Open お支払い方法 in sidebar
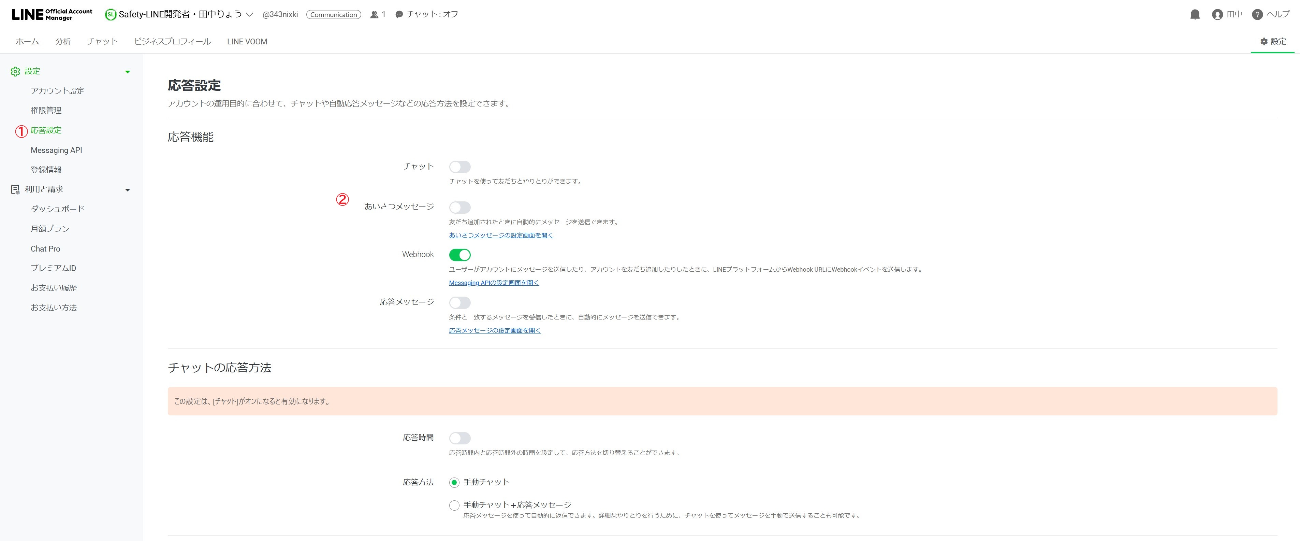Image resolution: width=1300 pixels, height=541 pixels. tap(54, 308)
